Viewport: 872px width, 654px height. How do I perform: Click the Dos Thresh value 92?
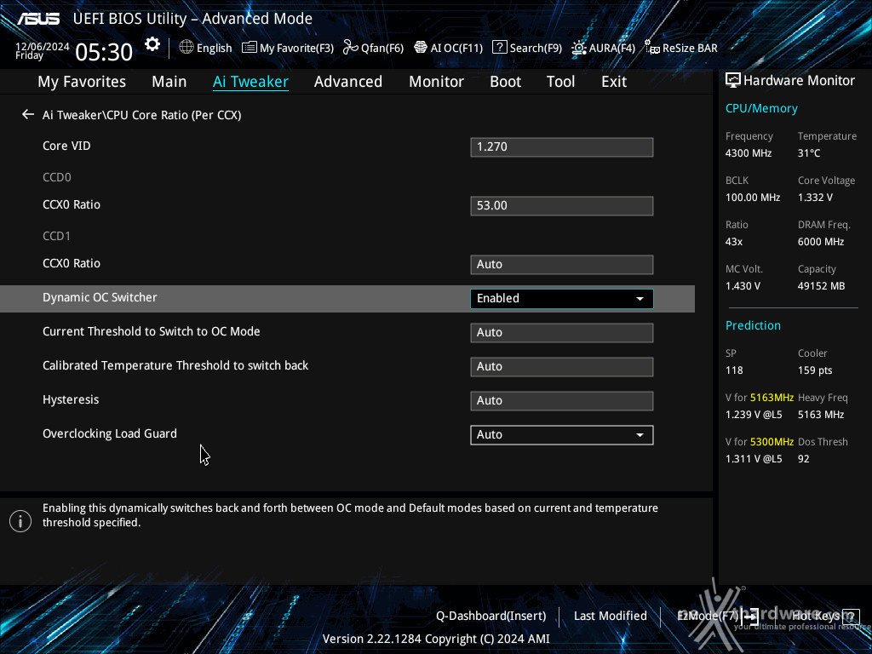[804, 459]
